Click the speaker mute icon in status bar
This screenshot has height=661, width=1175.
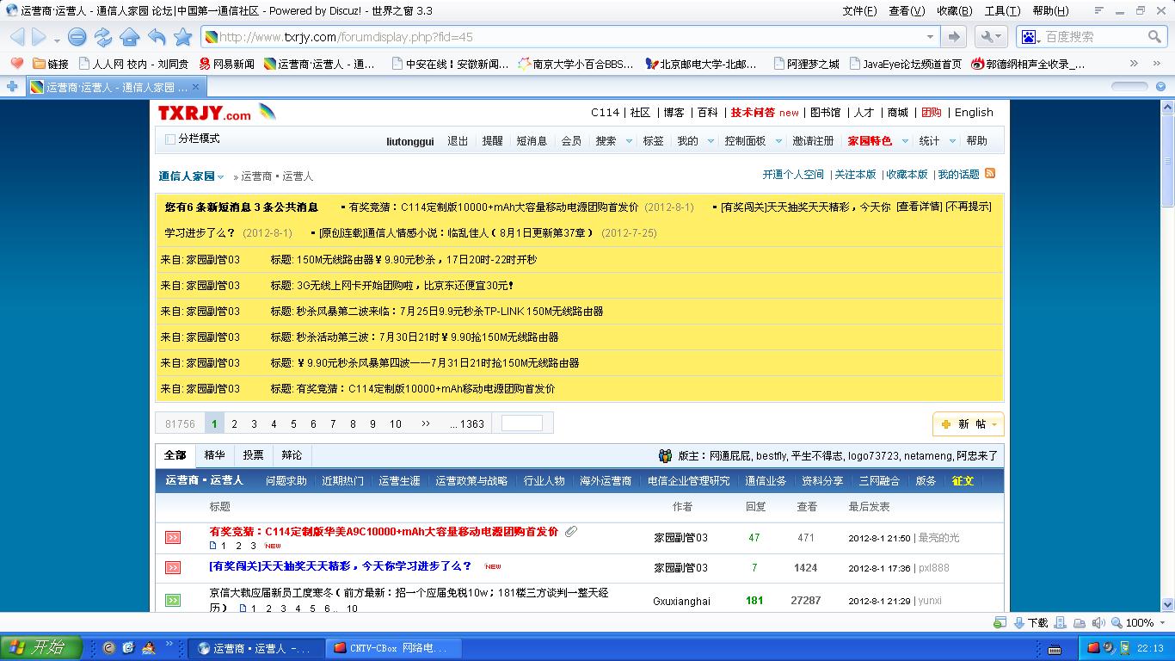1100,623
